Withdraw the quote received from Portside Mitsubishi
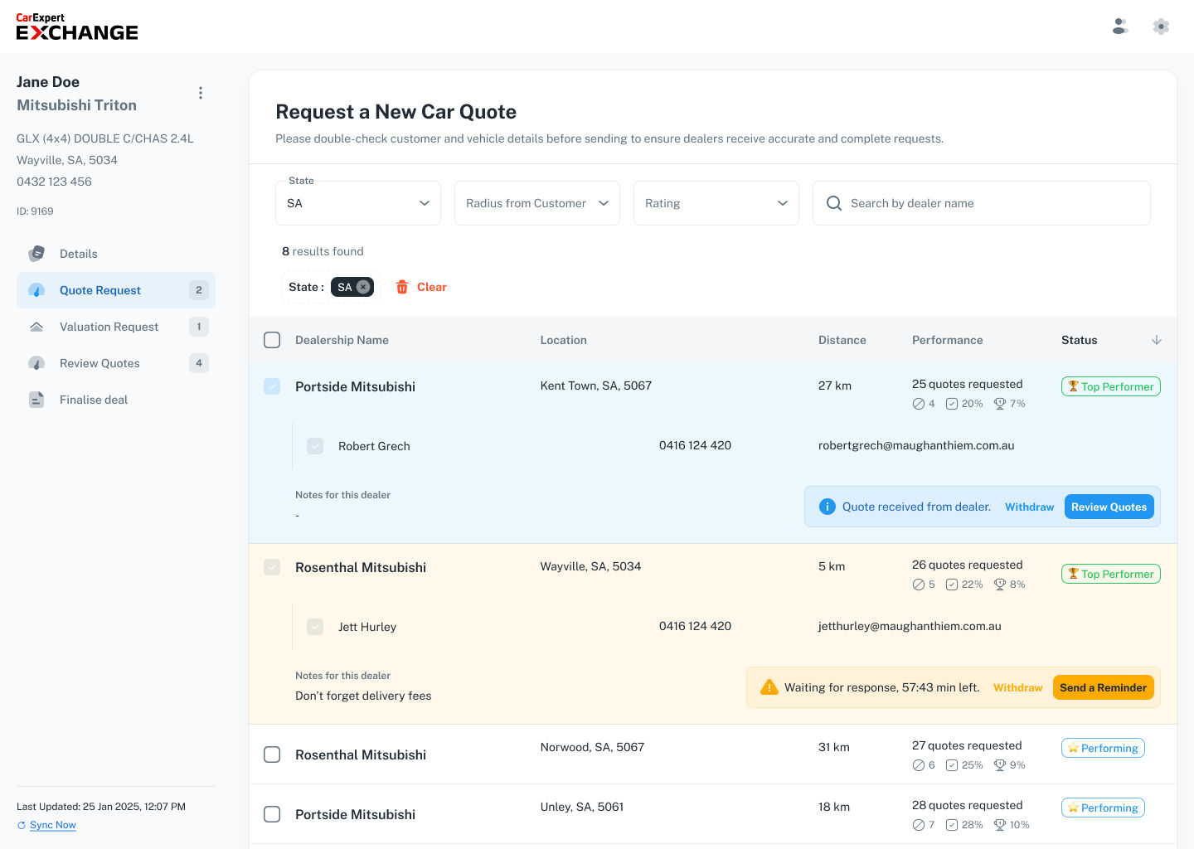Screen dimensions: 1194x849 click(x=1030, y=507)
